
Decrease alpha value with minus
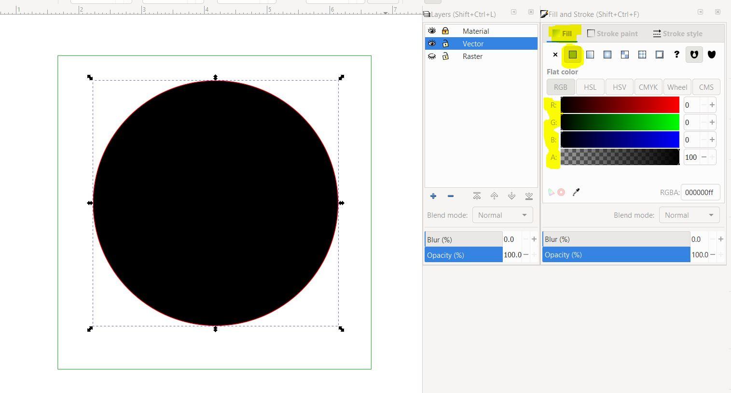tap(704, 157)
